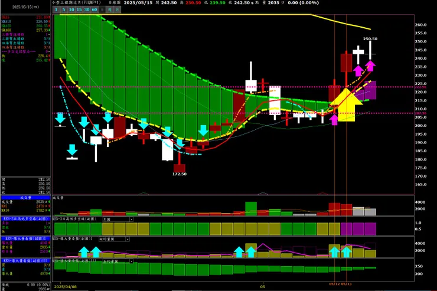Click the 207.36 pink support level label
Screen dimensions: 437x291
(x=420, y=113)
